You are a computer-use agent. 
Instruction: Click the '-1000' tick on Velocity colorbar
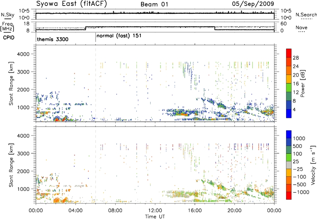pyautogui.click(x=301, y=192)
